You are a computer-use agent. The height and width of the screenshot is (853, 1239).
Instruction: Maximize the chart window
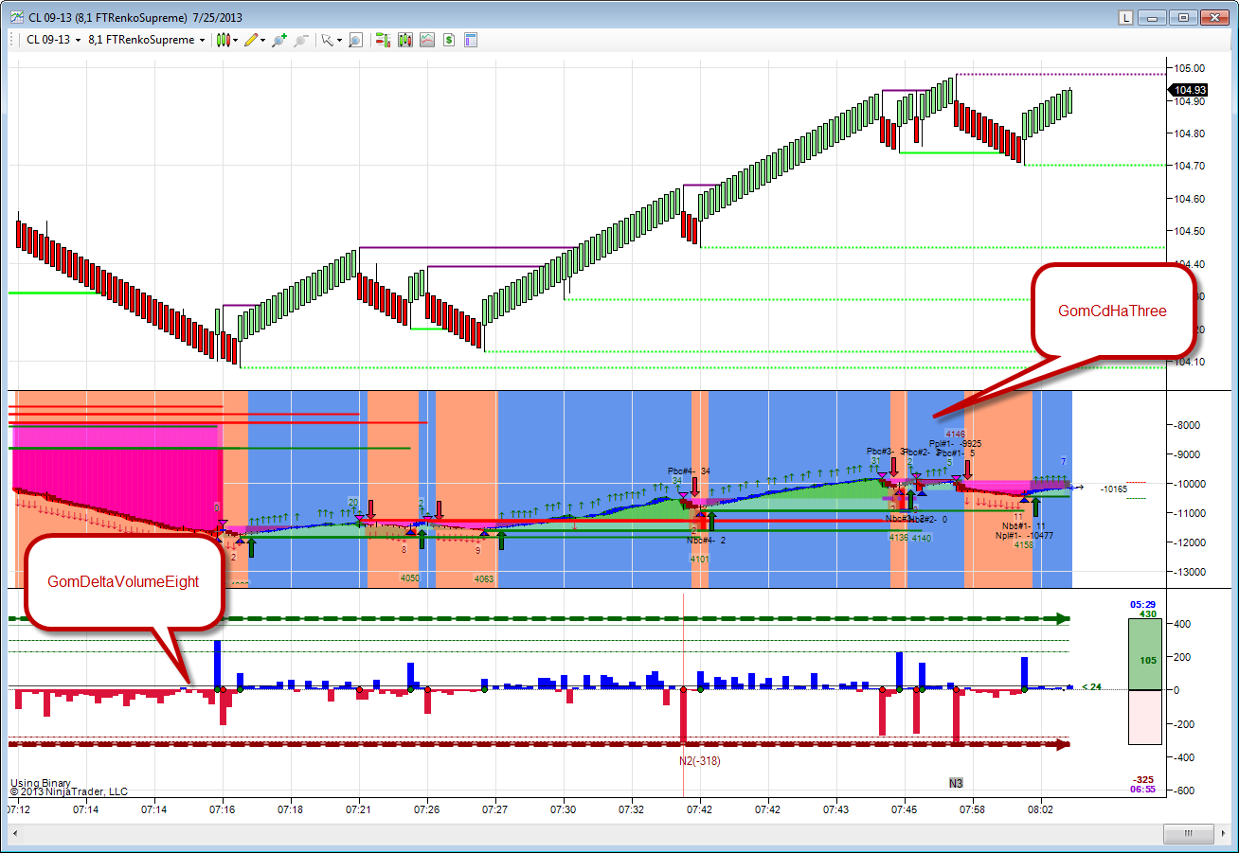point(1183,17)
